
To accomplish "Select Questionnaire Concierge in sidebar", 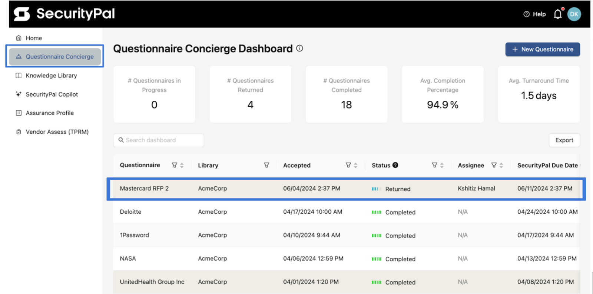I will 55,57.
